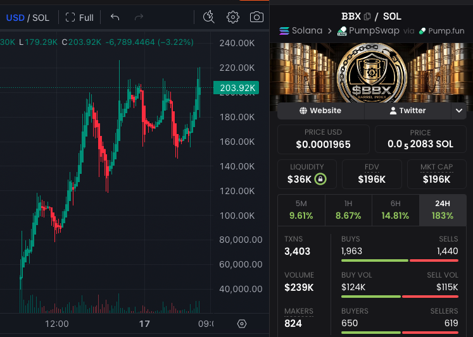The height and width of the screenshot is (337, 473).
Task: Click the low price L179.29K readout
Action: click(38, 42)
